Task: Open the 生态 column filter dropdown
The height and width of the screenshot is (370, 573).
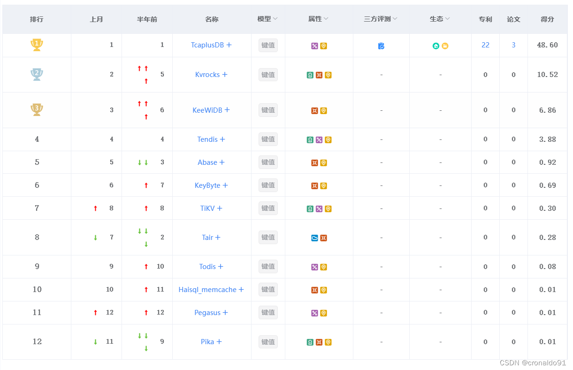Action: pyautogui.click(x=448, y=19)
